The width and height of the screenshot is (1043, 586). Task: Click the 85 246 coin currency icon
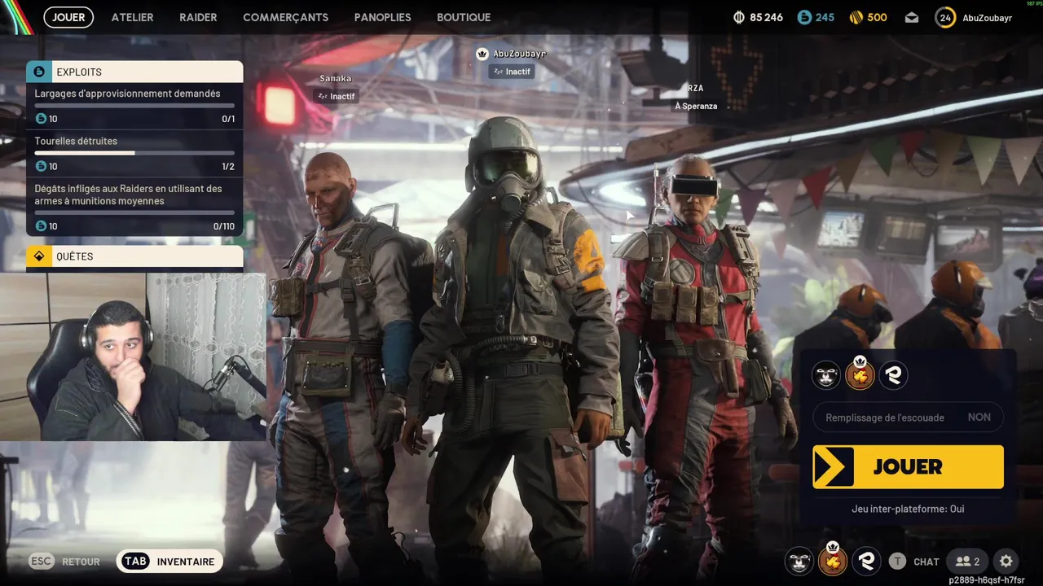pos(740,17)
